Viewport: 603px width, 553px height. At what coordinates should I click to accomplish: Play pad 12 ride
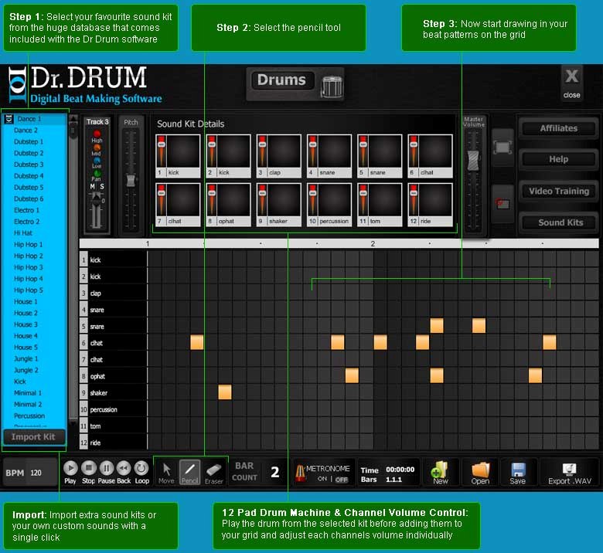click(x=435, y=200)
